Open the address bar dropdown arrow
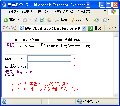The width and height of the screenshot is (120, 106). (x=84, y=28)
